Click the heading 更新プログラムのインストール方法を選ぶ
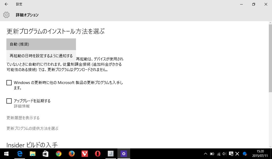The image size is (272, 159). 56,31
